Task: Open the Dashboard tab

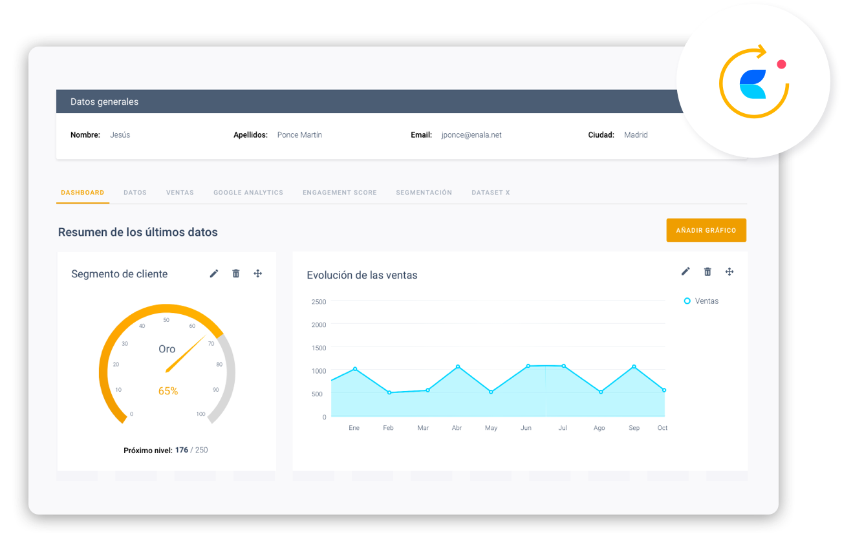Action: pos(83,193)
